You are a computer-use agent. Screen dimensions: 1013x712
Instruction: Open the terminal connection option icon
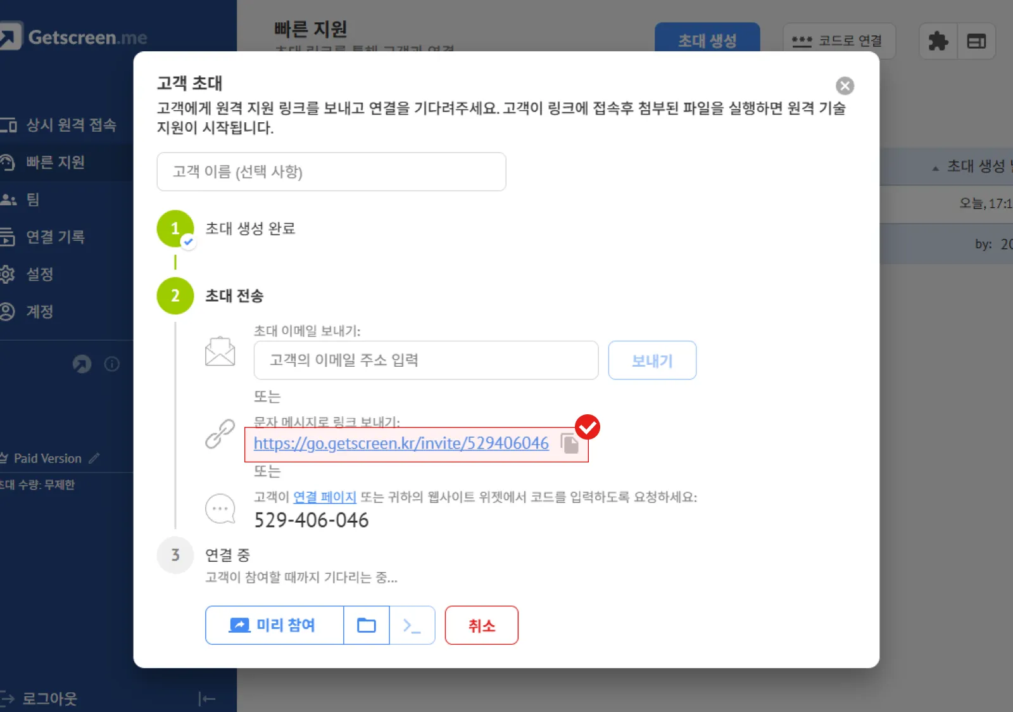coord(412,625)
